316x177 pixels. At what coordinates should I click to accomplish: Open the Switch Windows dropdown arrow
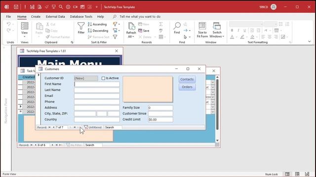(x=223, y=36)
